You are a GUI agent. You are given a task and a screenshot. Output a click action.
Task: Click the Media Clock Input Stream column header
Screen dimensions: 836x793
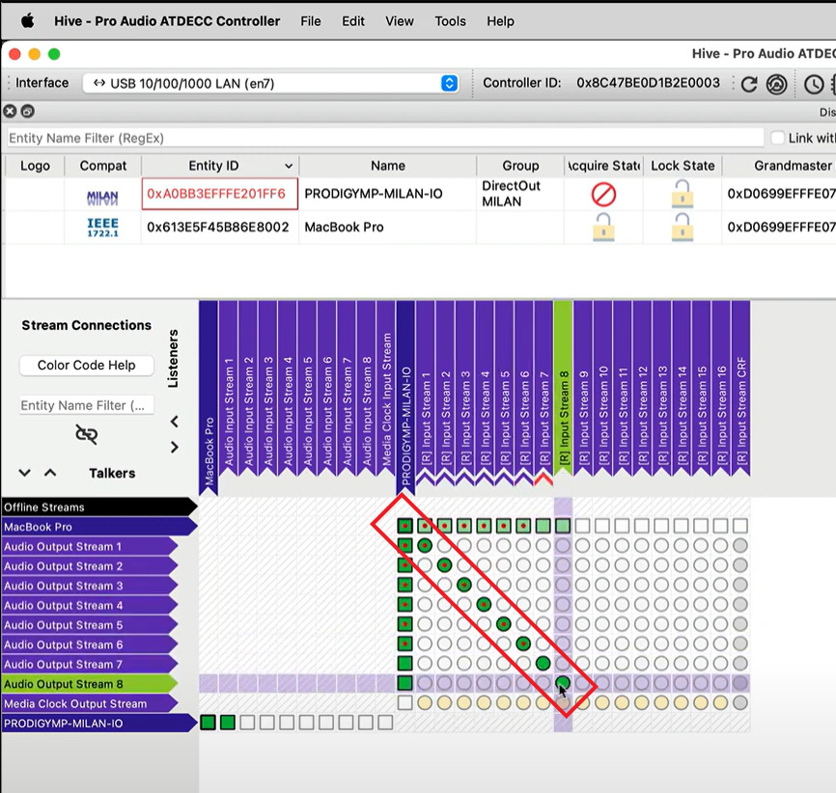pyautogui.click(x=385, y=389)
